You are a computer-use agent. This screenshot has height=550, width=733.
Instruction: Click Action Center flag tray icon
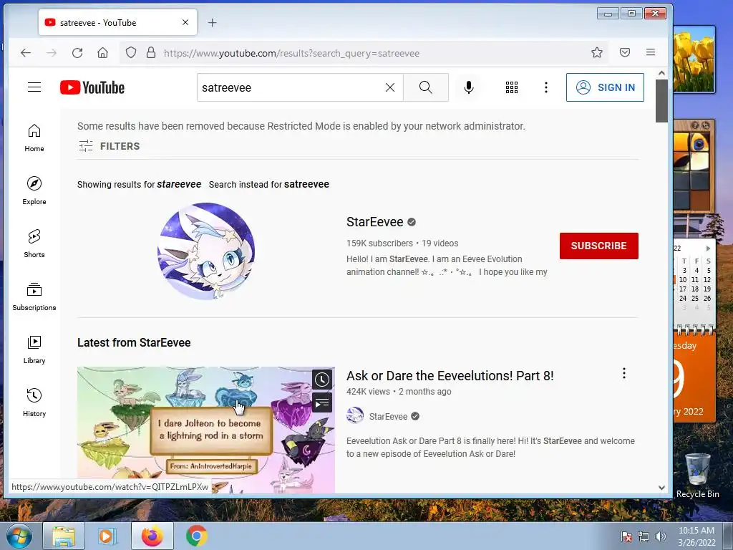point(626,536)
